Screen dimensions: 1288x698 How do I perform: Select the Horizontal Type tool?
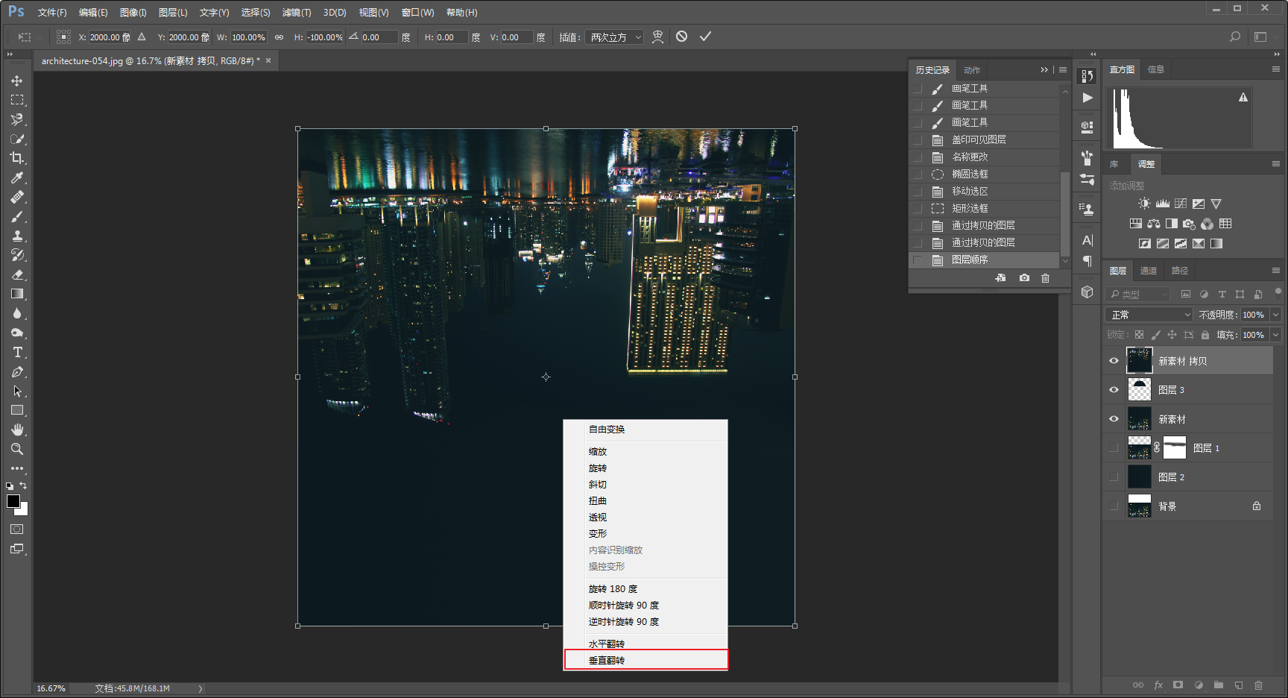point(16,352)
